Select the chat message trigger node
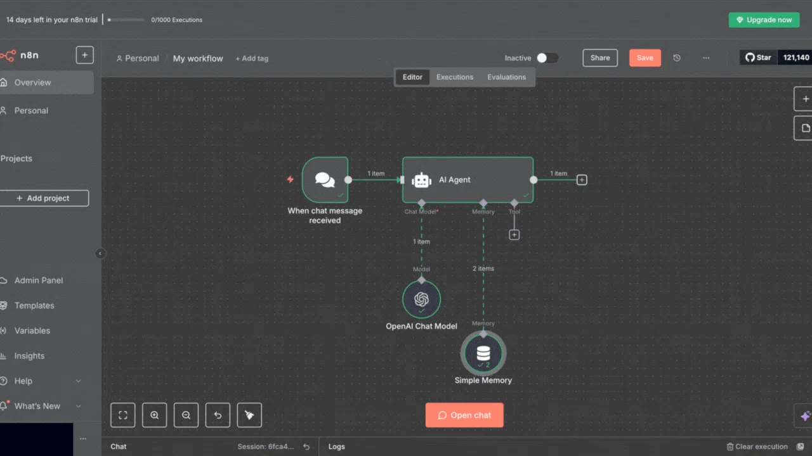 325,180
